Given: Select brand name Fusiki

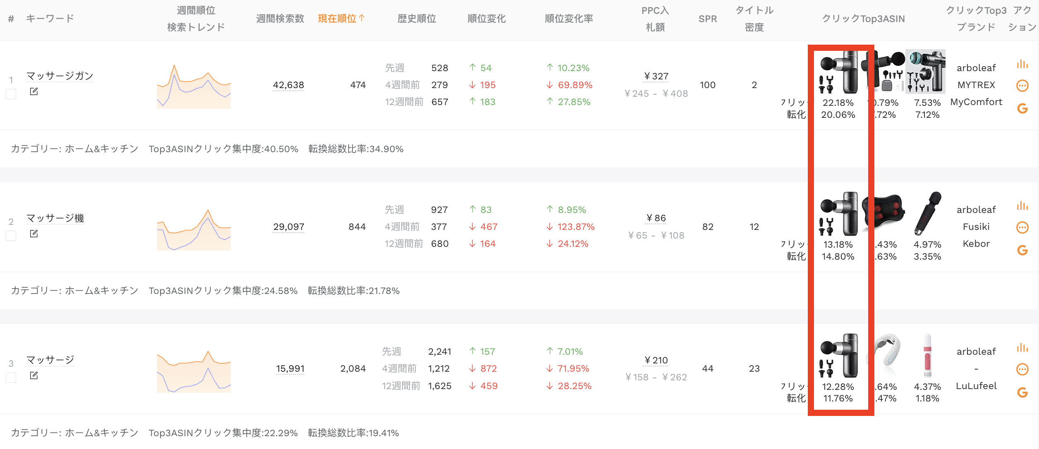Looking at the screenshot, I should (x=976, y=227).
